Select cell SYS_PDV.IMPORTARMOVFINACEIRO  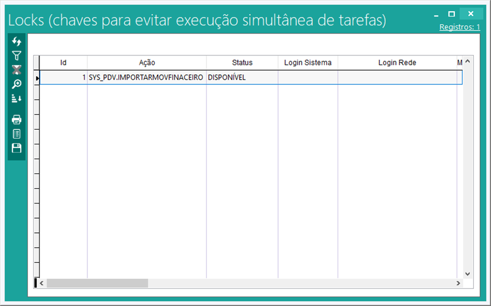pyautogui.click(x=146, y=77)
